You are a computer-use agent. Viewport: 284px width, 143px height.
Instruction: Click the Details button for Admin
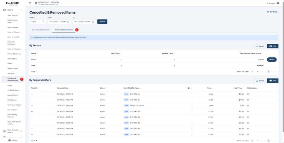coord(272,59)
